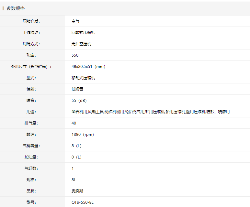
Task: Click the 用途 row's usage list text
Action: 150,112
